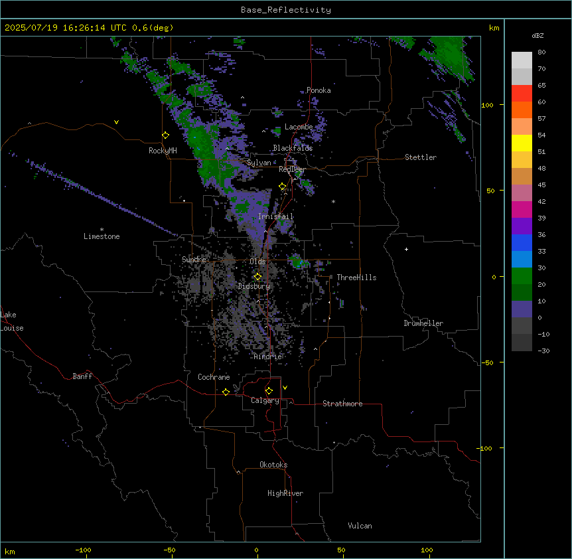Image resolution: width=572 pixels, height=559 pixels.
Task: Click the Banff town label
Action: coord(82,376)
